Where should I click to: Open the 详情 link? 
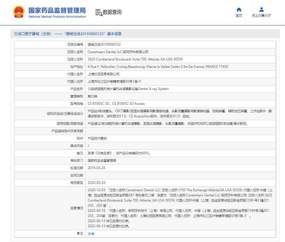coord(91,234)
